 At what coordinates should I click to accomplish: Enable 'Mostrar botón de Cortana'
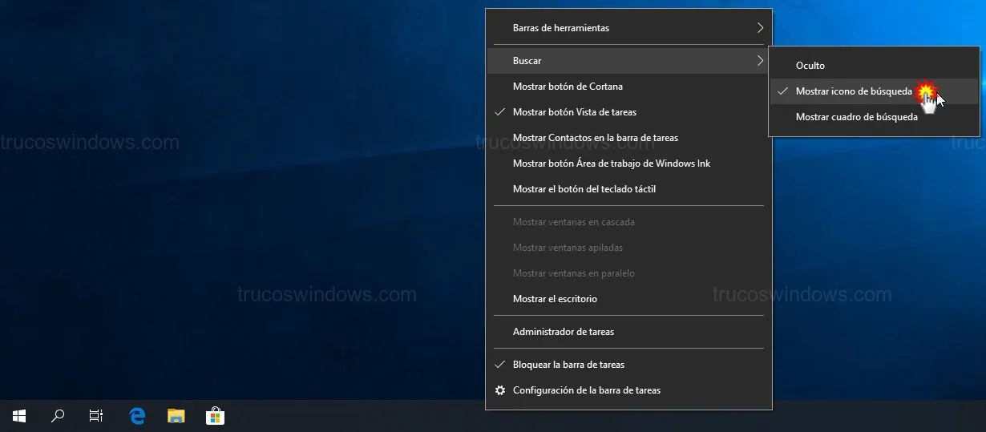[x=568, y=87]
